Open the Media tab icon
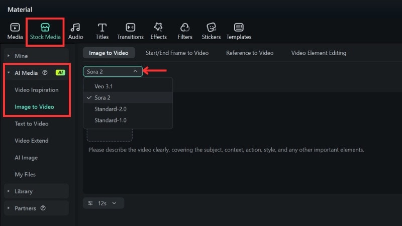402x226 pixels. [15, 27]
